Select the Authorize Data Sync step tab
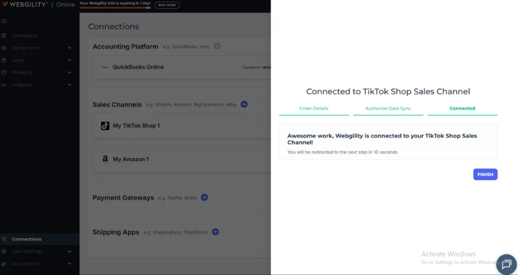Viewport: 518px width, 275px height. (388, 110)
